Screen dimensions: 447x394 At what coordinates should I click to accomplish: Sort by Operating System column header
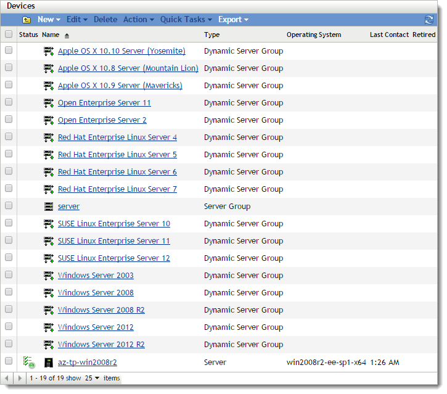[x=314, y=35]
